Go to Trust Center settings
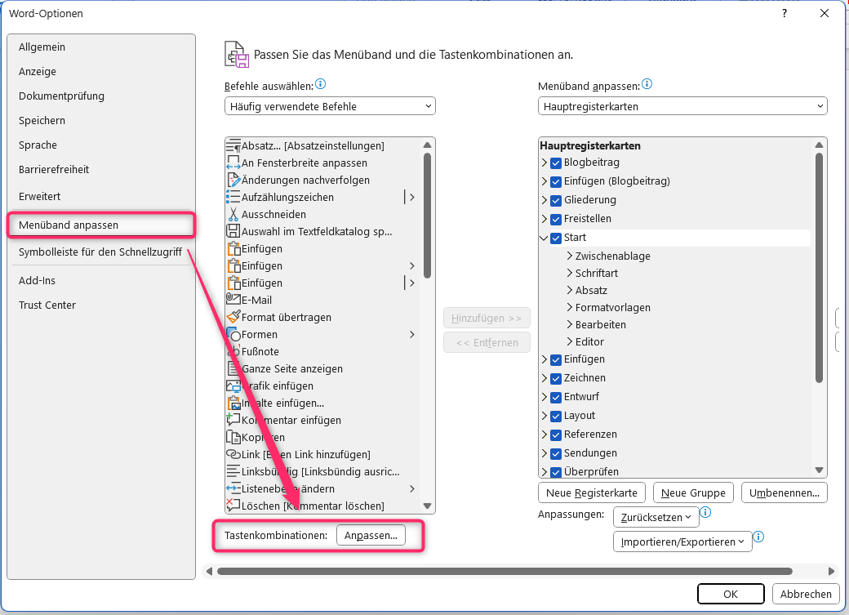Viewport: 849px width, 615px height. (x=101, y=305)
